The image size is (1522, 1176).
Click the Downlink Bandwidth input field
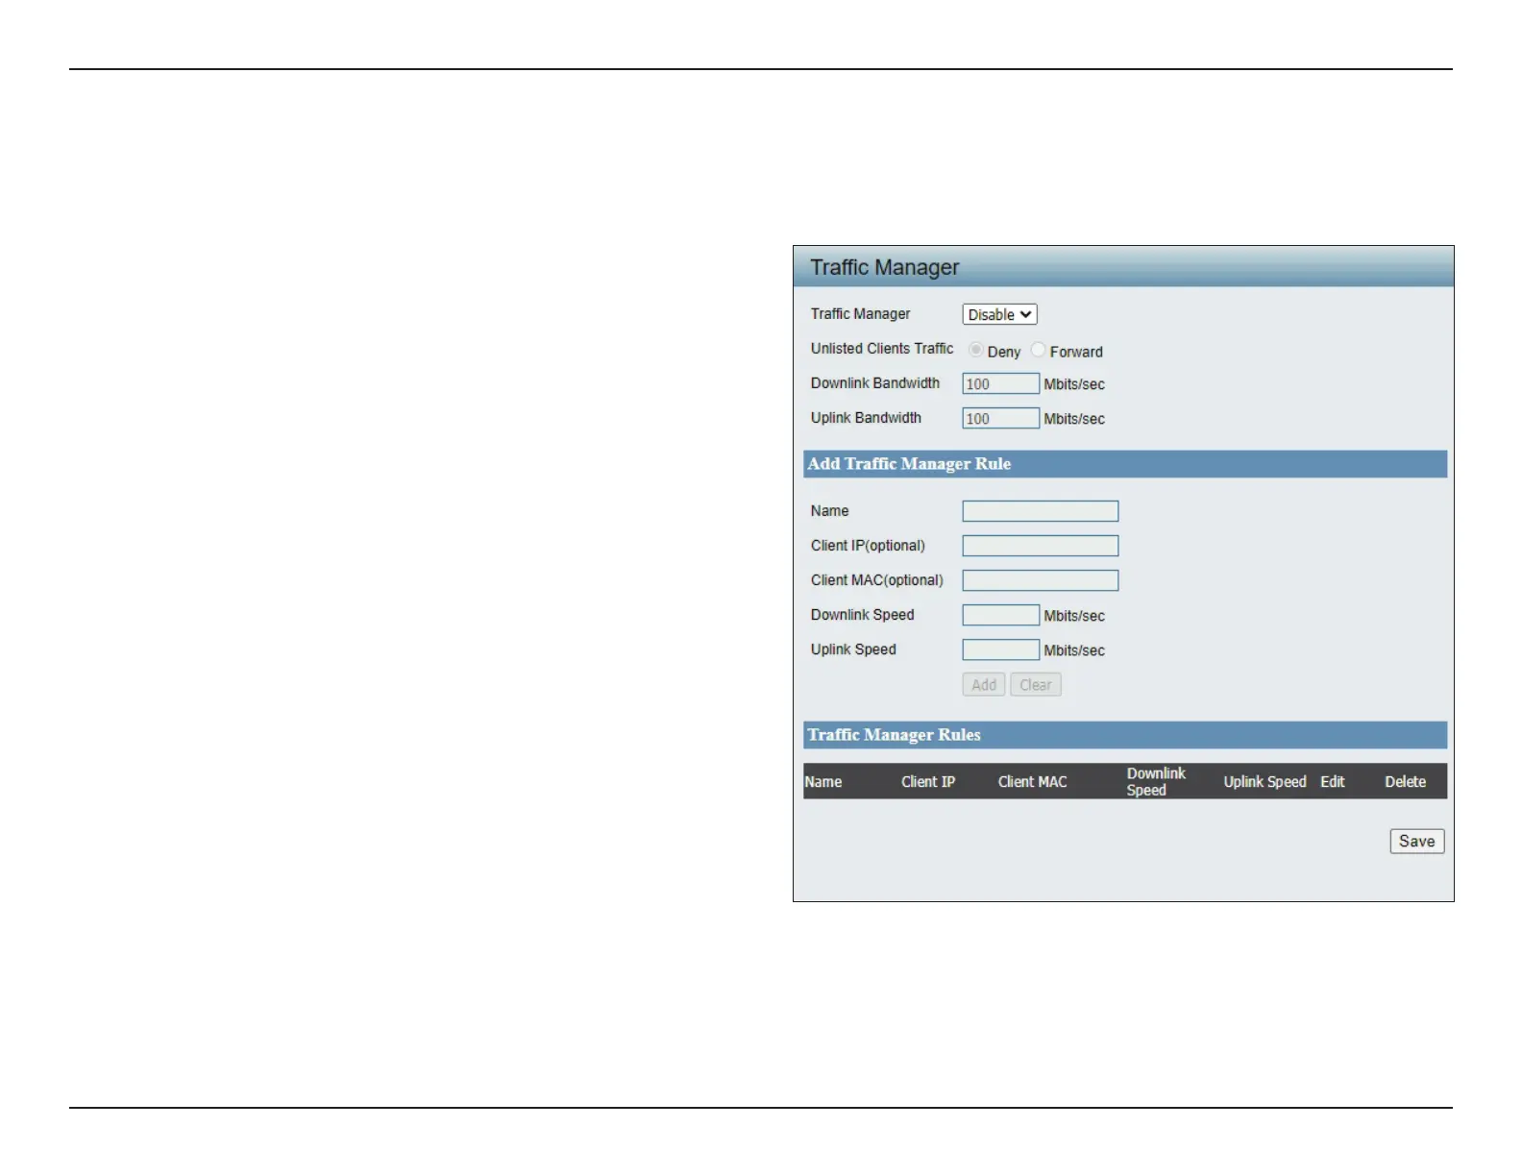[x=1000, y=383]
